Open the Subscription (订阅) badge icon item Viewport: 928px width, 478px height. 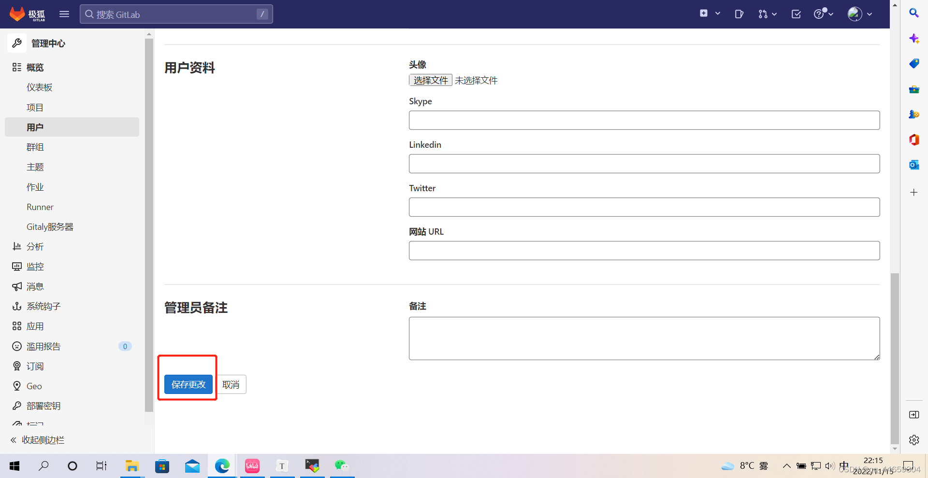(x=72, y=366)
